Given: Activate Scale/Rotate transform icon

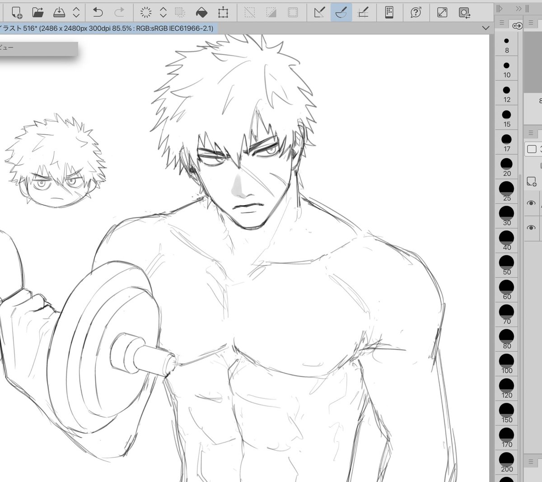Looking at the screenshot, I should 223,12.
